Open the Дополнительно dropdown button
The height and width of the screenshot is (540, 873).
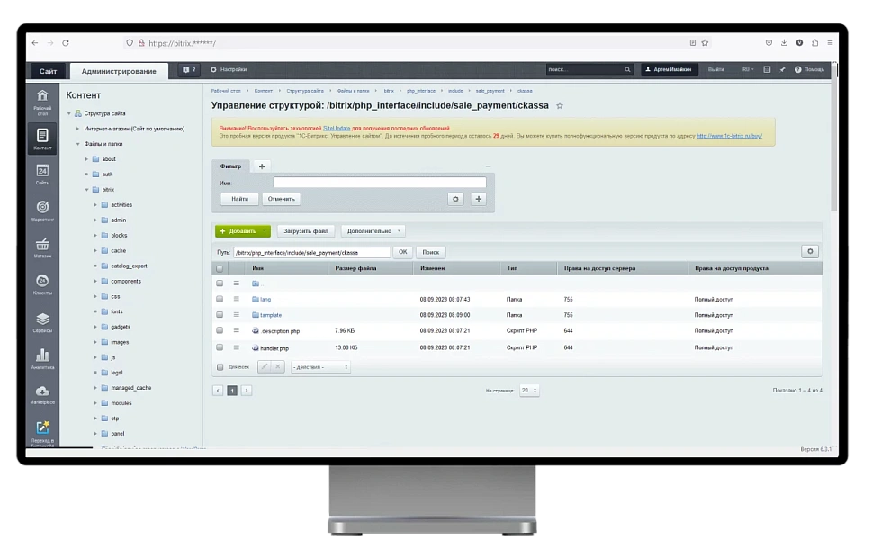click(373, 231)
